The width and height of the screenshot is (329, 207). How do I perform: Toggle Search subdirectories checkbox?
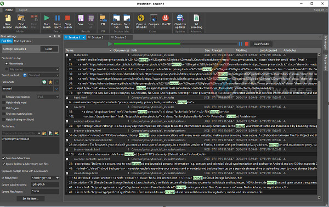[4, 158]
